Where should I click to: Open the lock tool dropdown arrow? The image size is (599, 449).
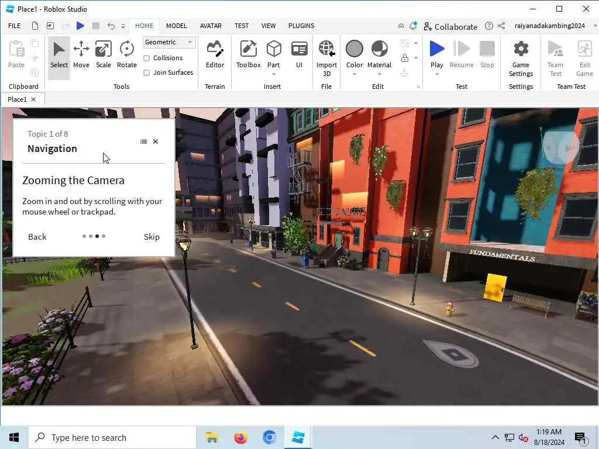[x=416, y=58]
